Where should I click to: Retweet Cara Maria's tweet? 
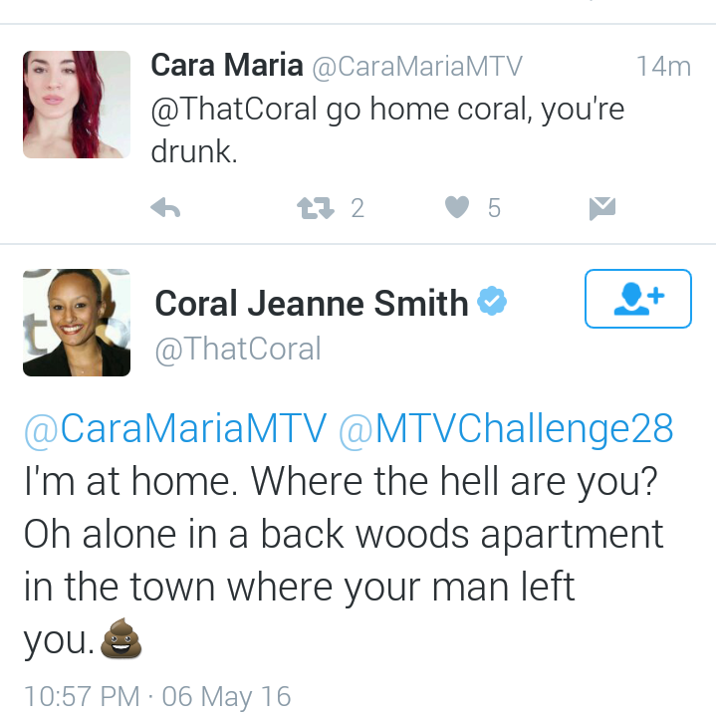pyautogui.click(x=316, y=208)
